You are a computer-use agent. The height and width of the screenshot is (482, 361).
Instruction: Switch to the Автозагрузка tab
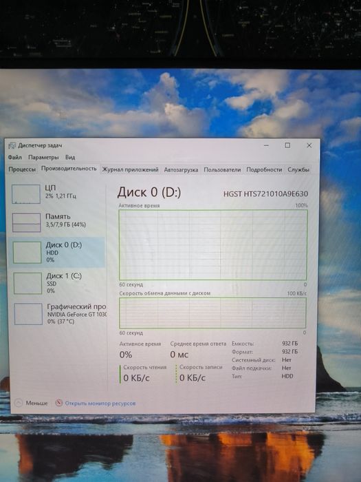click(181, 169)
